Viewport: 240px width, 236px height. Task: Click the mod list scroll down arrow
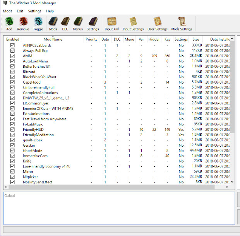pyautogui.click(x=232, y=182)
